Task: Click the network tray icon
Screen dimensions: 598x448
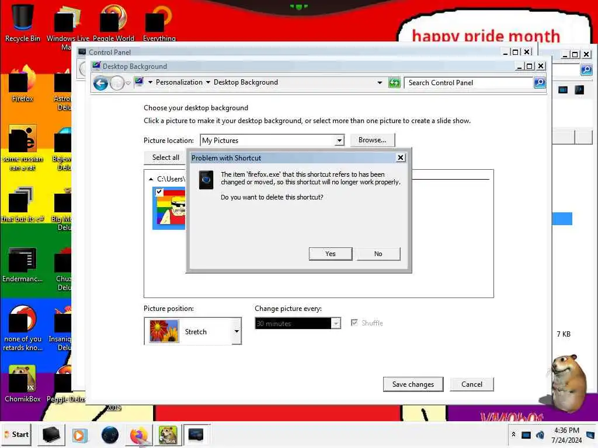Action: 526,435
